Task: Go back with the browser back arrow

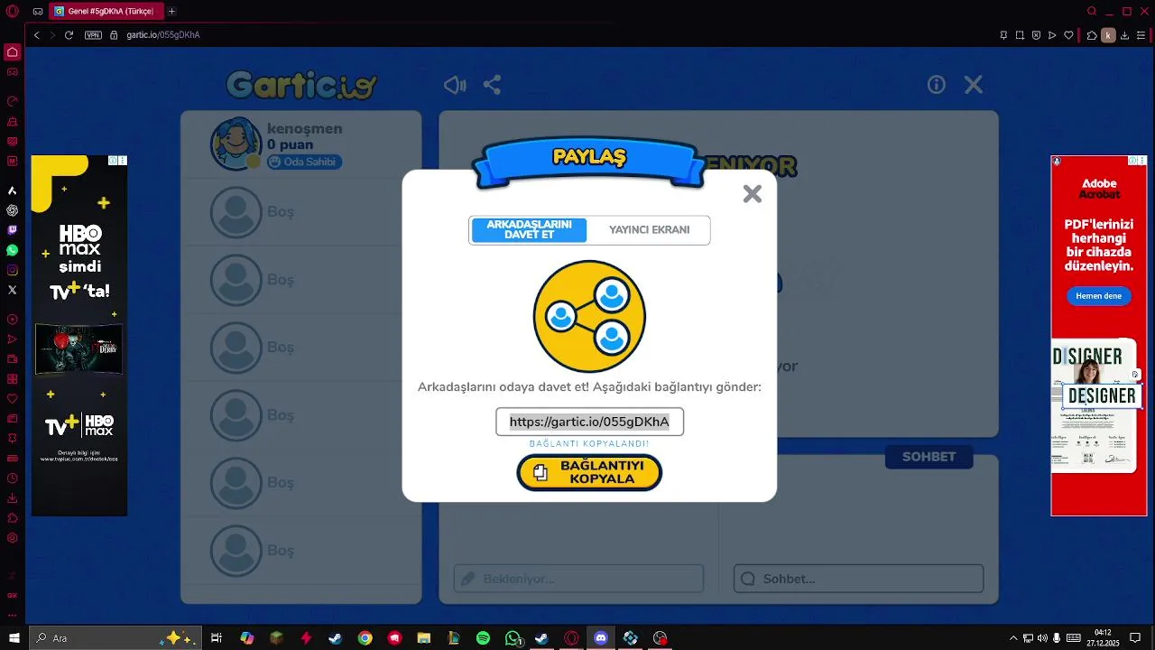Action: pyautogui.click(x=37, y=35)
